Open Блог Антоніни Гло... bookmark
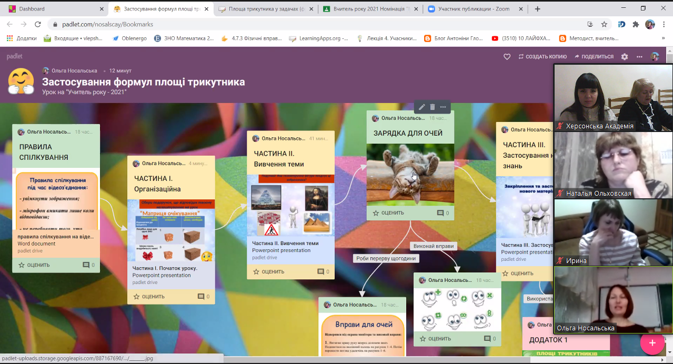Image resolution: width=673 pixels, height=364 pixels. (454, 38)
